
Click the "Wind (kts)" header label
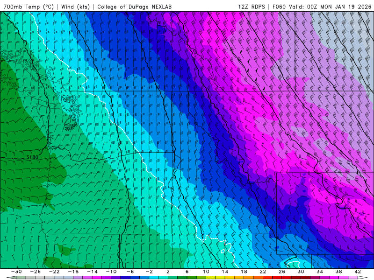coord(75,7)
